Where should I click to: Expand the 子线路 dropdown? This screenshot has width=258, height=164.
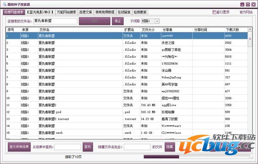(x=157, y=21)
